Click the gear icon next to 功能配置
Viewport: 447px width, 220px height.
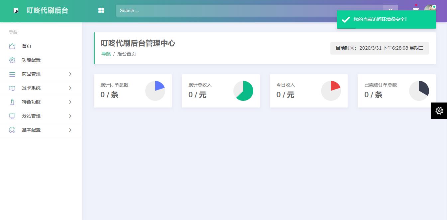point(12,60)
